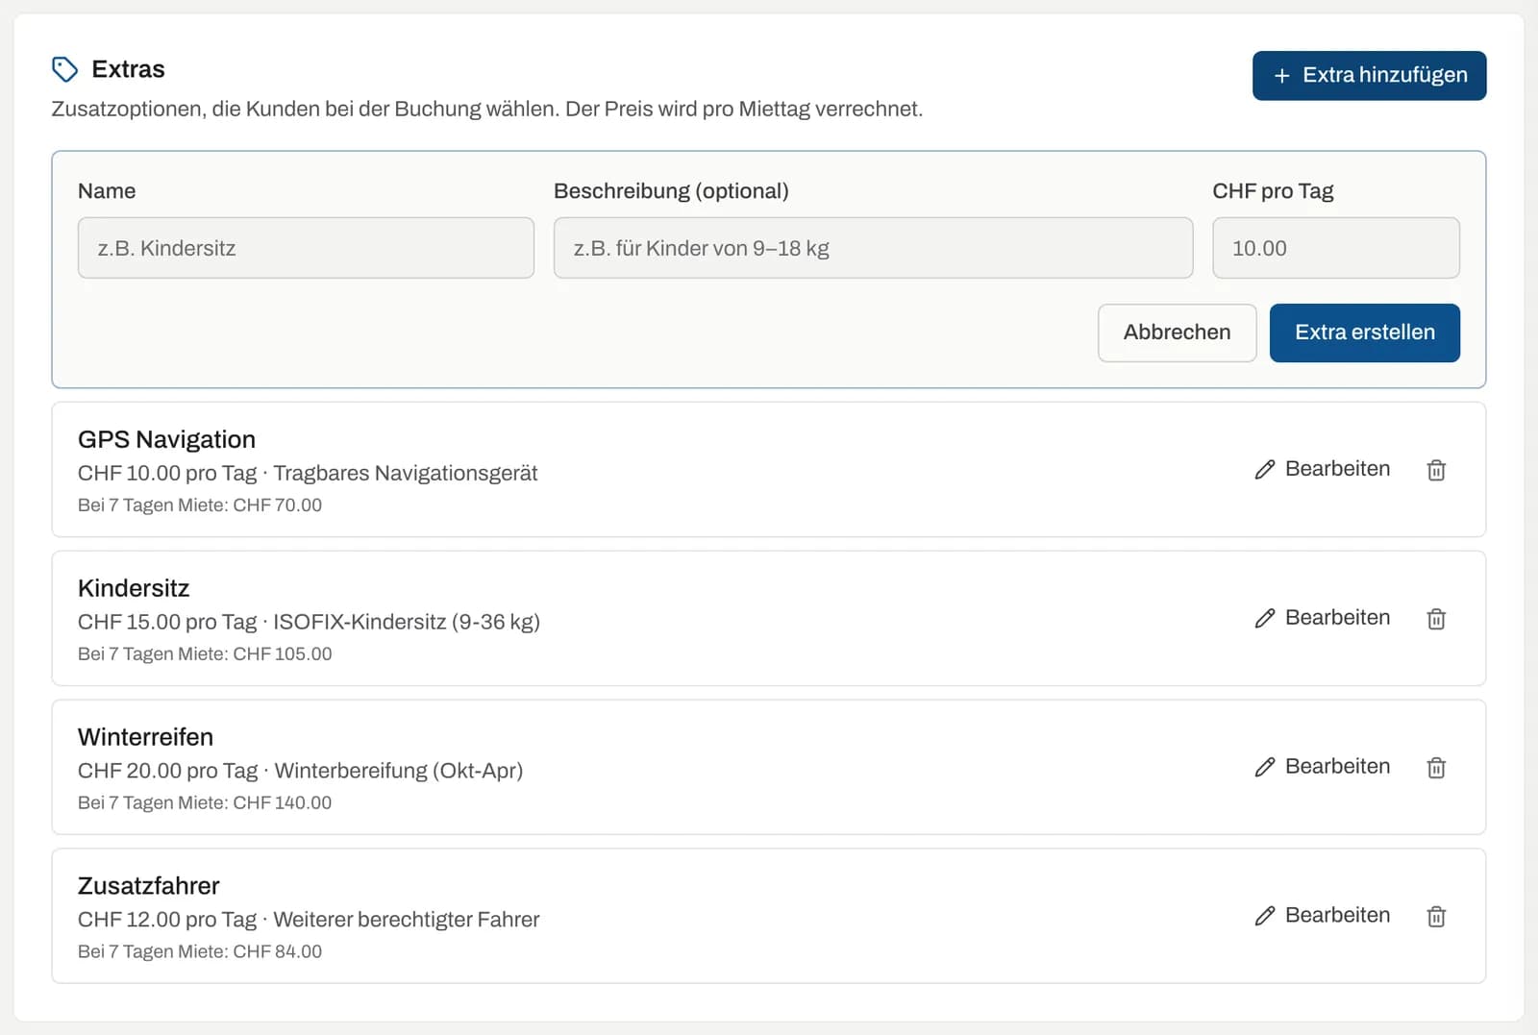Select the GPS Navigation title
This screenshot has height=1035, width=1538.
point(166,439)
